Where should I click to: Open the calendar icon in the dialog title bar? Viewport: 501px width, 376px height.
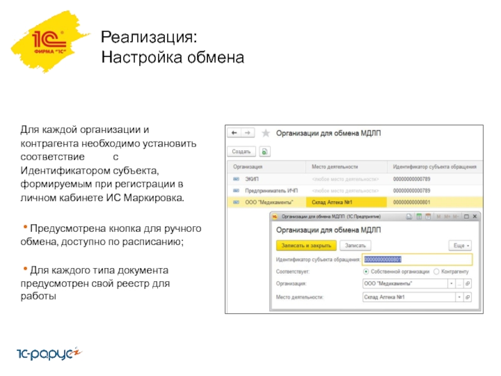tap(428, 217)
